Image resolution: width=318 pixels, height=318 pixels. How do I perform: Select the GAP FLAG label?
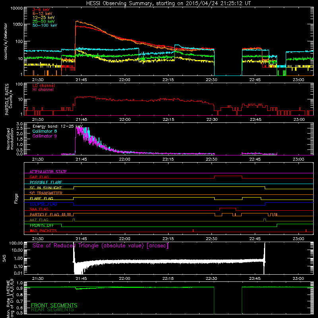tap(39, 177)
